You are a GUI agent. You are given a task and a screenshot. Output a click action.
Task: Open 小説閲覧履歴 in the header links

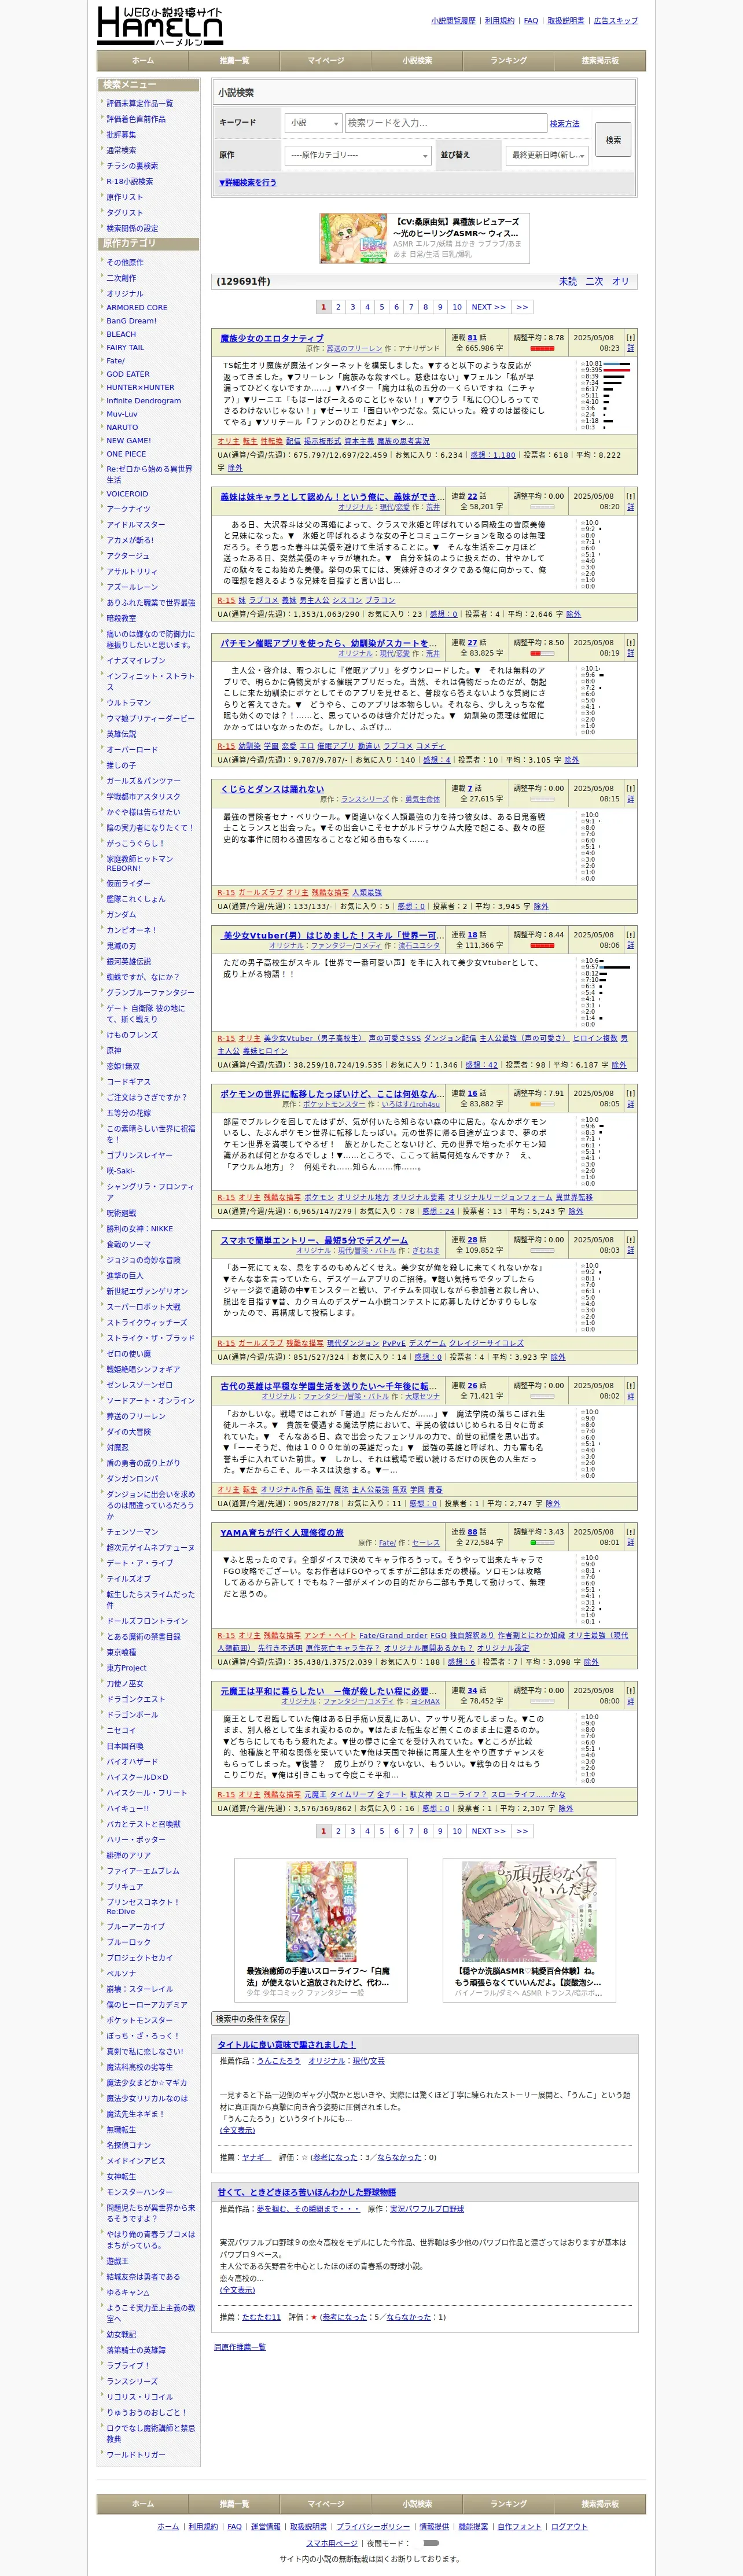tap(453, 21)
